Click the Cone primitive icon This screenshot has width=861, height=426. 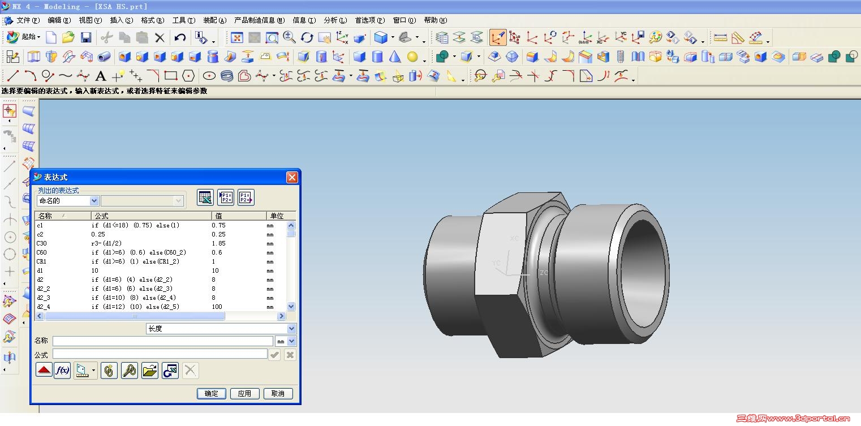[395, 57]
